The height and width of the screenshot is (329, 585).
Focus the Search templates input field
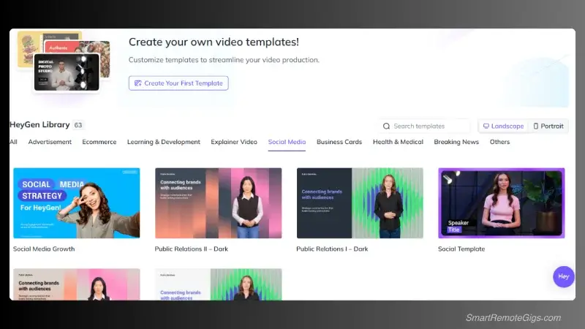click(425, 126)
